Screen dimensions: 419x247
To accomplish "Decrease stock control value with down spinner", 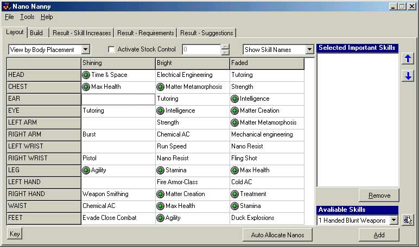I will coord(225,52).
